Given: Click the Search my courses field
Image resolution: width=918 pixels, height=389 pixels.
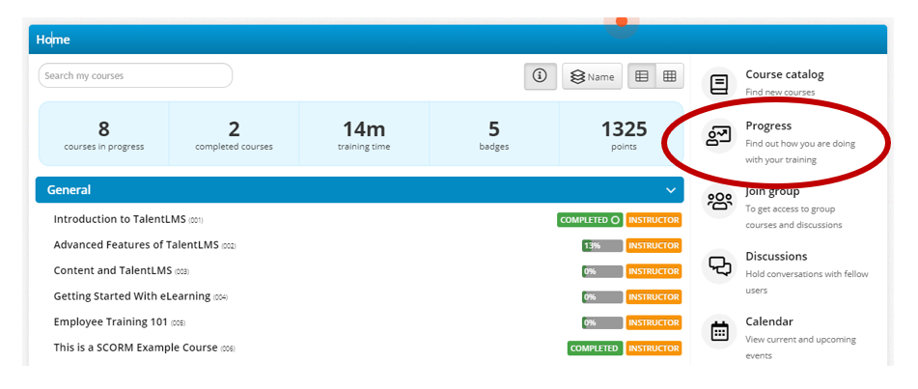Looking at the screenshot, I should click(x=135, y=75).
